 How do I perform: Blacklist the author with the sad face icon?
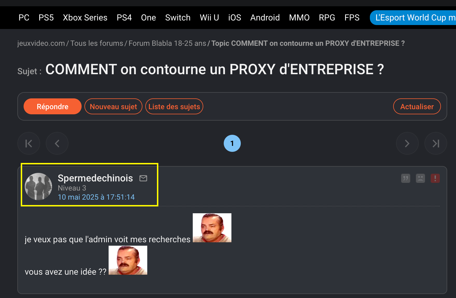(x=420, y=178)
